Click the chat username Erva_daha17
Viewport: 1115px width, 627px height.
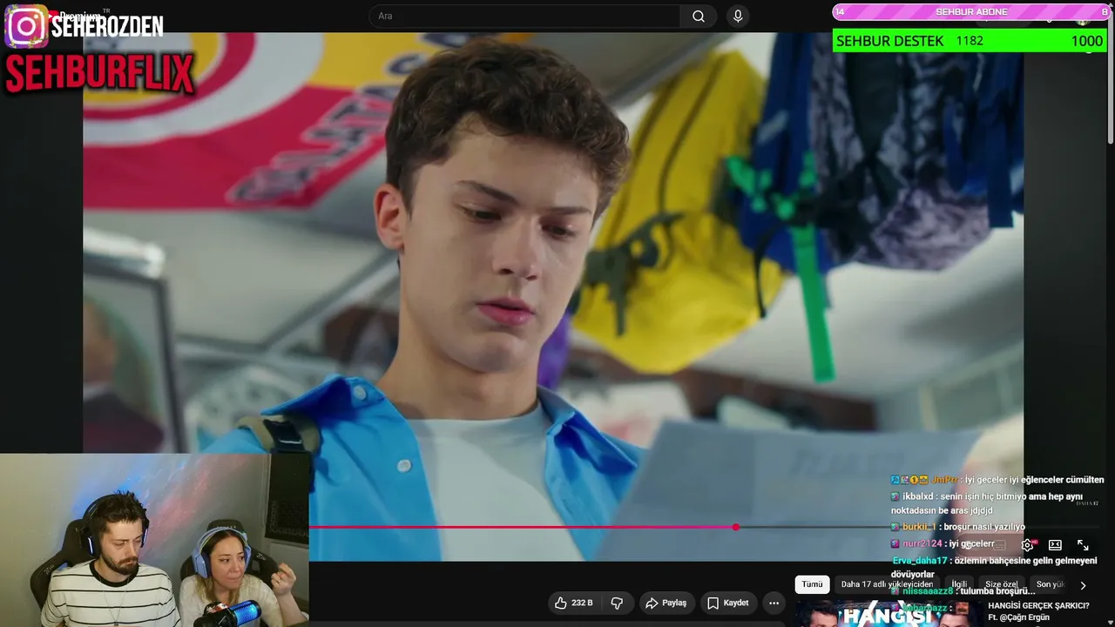click(x=920, y=561)
